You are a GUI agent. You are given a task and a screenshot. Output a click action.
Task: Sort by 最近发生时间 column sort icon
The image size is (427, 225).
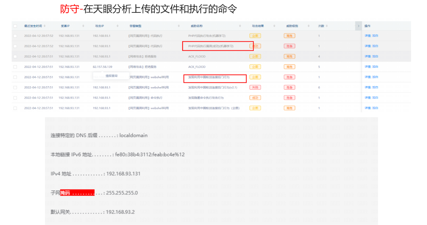(45, 26)
